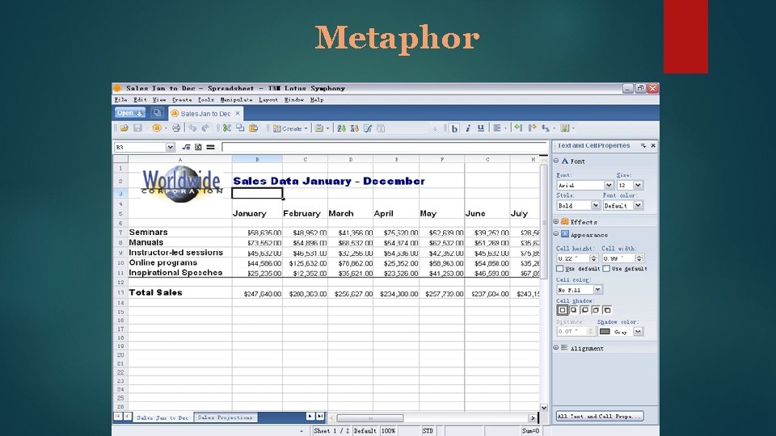The image size is (776, 436).
Task: Click the Sort Ascending icon
Action: tap(341, 128)
